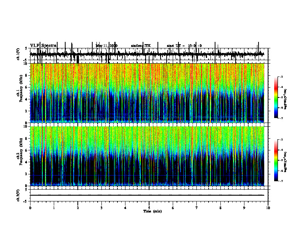Click the "VLF Spectra" title text
Image resolution: width=302 pixels, height=233 pixels.
[43, 46]
